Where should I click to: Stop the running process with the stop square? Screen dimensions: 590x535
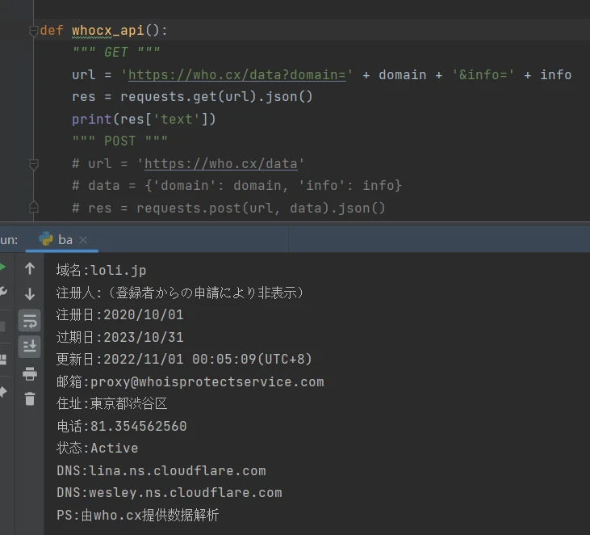point(2,326)
